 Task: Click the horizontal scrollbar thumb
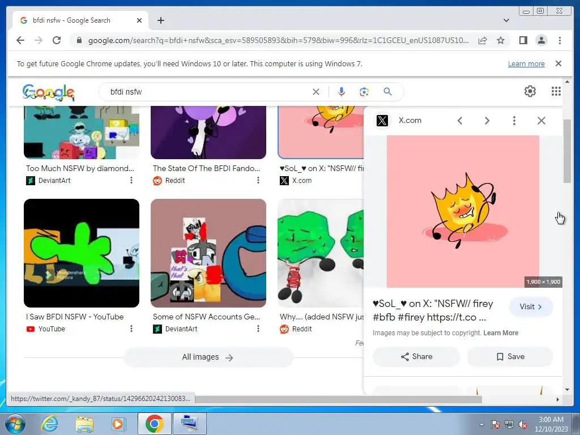(339, 399)
